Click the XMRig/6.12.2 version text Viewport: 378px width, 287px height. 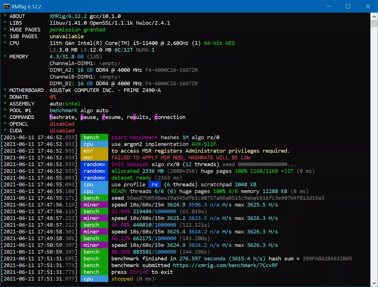68,16
